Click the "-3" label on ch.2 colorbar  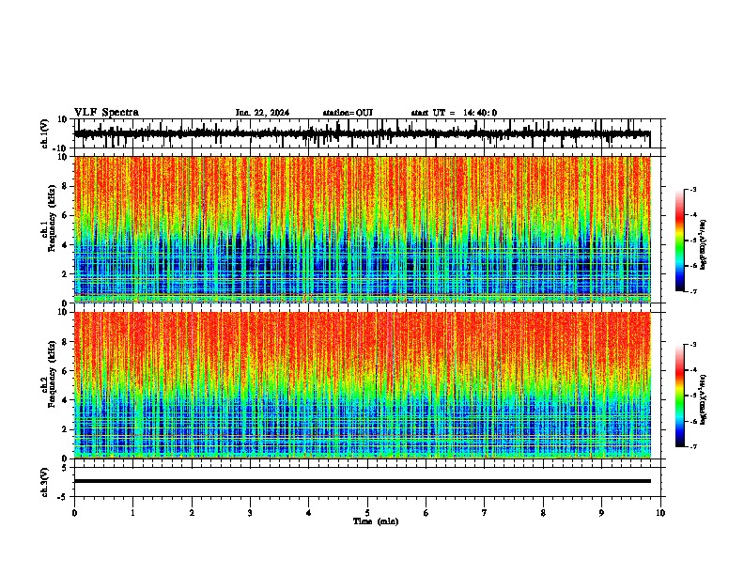[x=692, y=345]
